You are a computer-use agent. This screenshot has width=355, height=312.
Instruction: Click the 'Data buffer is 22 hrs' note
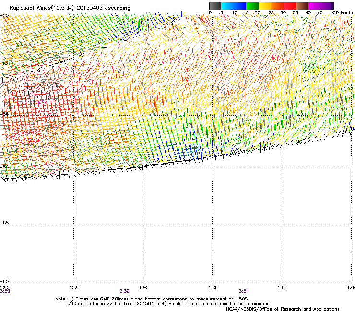click(x=169, y=304)
